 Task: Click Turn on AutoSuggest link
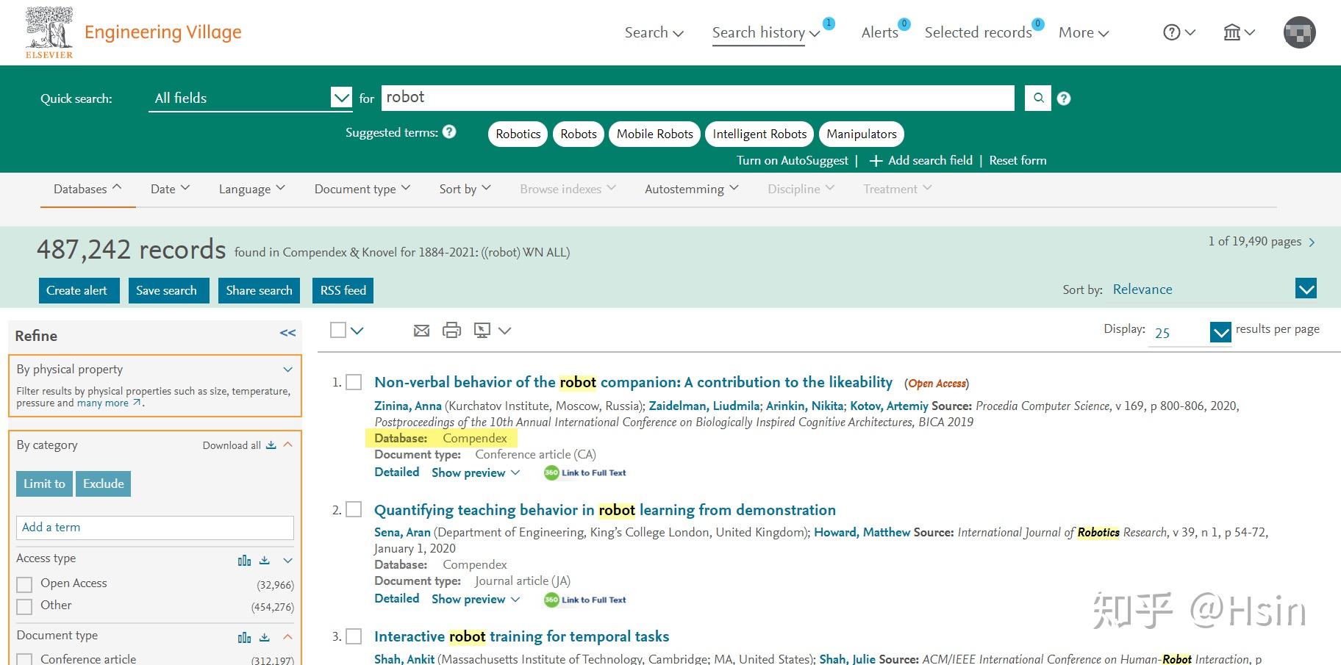click(792, 160)
